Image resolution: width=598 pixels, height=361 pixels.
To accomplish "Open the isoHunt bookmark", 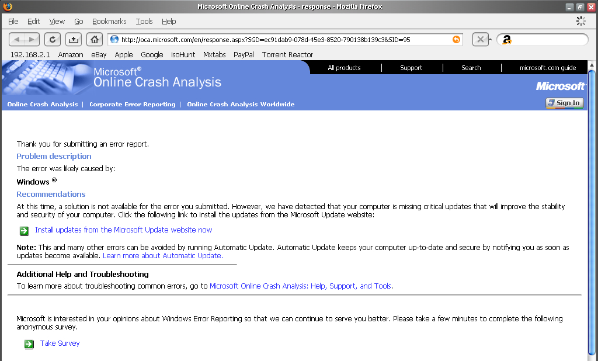I will [183, 54].
